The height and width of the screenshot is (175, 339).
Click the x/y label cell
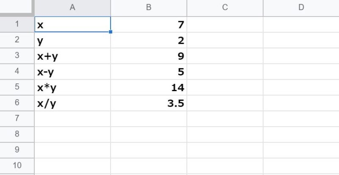pos(72,103)
